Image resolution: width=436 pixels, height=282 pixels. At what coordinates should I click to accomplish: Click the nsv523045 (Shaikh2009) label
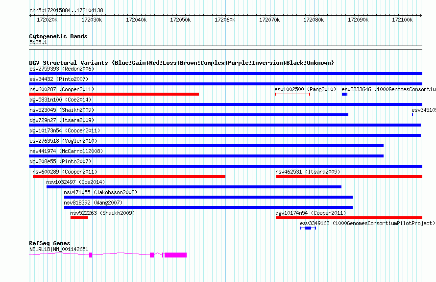[62, 110]
